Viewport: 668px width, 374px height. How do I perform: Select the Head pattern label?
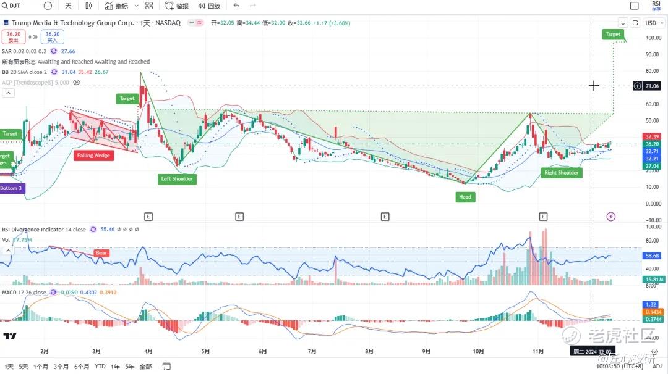point(465,197)
